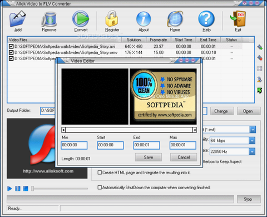
Task: Click Save in the Video Editor
Action: pos(149,157)
